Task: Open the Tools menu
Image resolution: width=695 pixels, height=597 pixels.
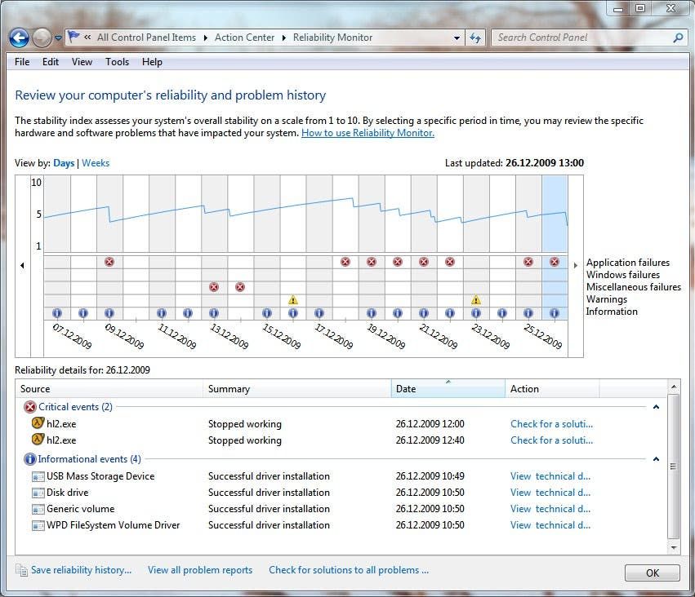Action: (117, 62)
